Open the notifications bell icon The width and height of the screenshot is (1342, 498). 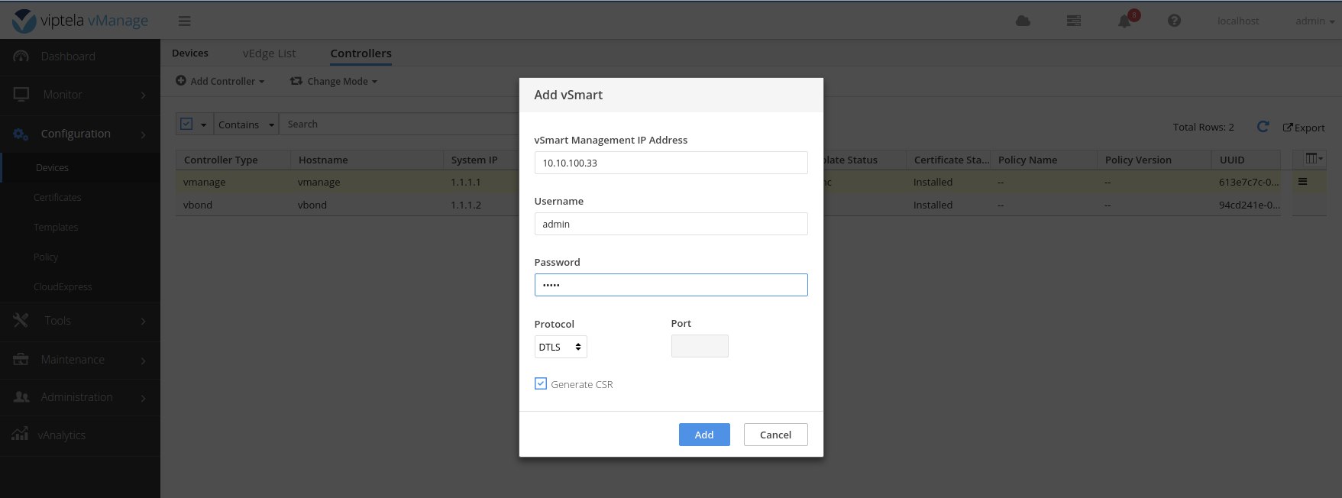click(x=1124, y=21)
